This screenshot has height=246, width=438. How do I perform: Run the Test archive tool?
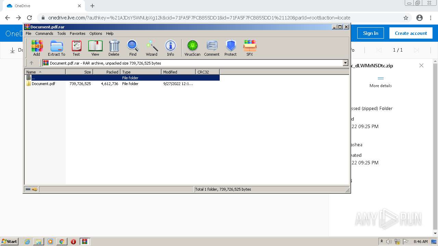pyautogui.click(x=76, y=48)
